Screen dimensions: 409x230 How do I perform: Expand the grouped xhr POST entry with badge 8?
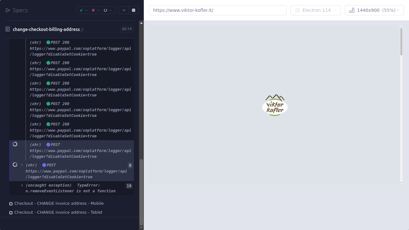tap(22, 165)
